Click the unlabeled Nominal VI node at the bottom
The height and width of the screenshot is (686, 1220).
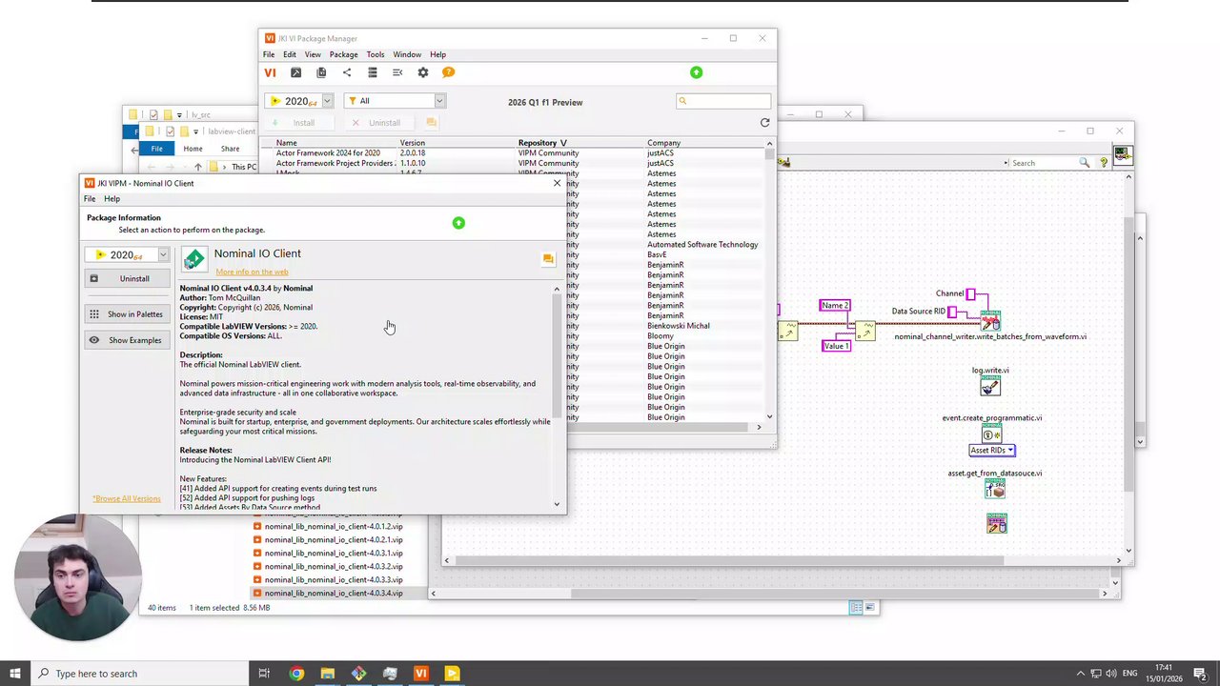pos(996,523)
